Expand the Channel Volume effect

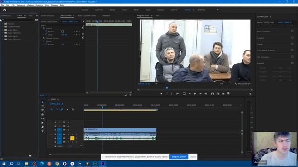(41, 38)
